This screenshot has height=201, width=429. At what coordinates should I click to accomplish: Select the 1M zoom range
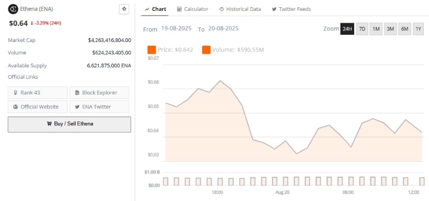click(x=376, y=29)
